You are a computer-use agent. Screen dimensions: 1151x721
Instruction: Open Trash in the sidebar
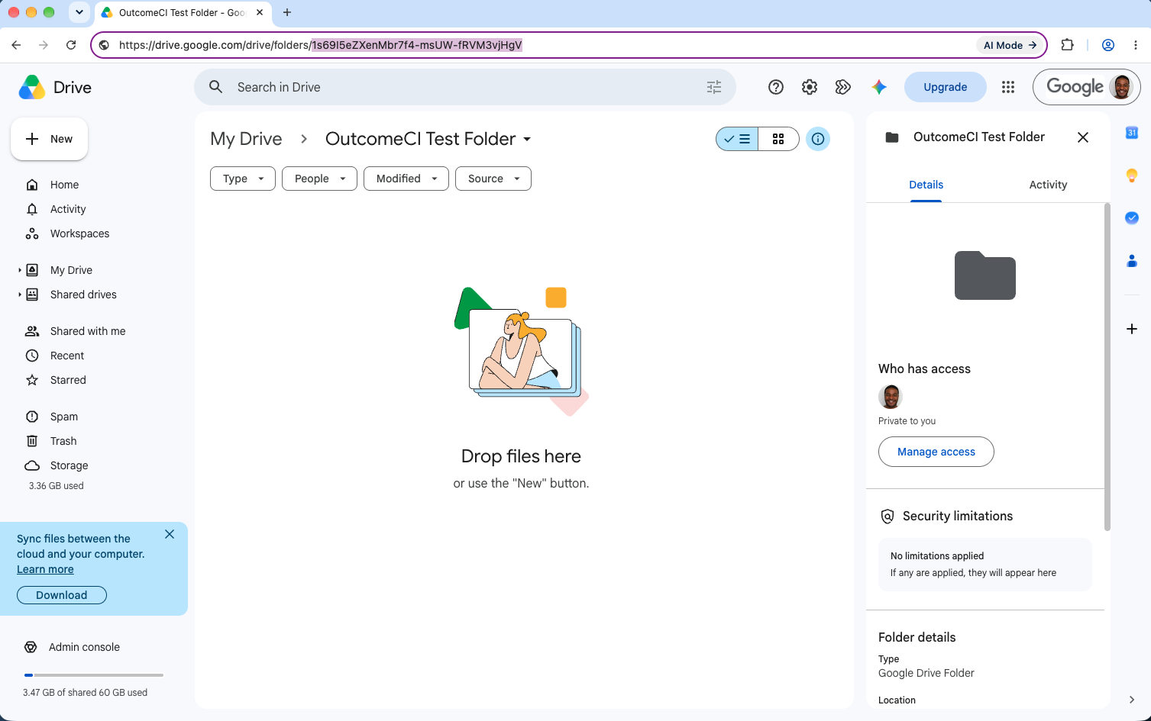63,441
